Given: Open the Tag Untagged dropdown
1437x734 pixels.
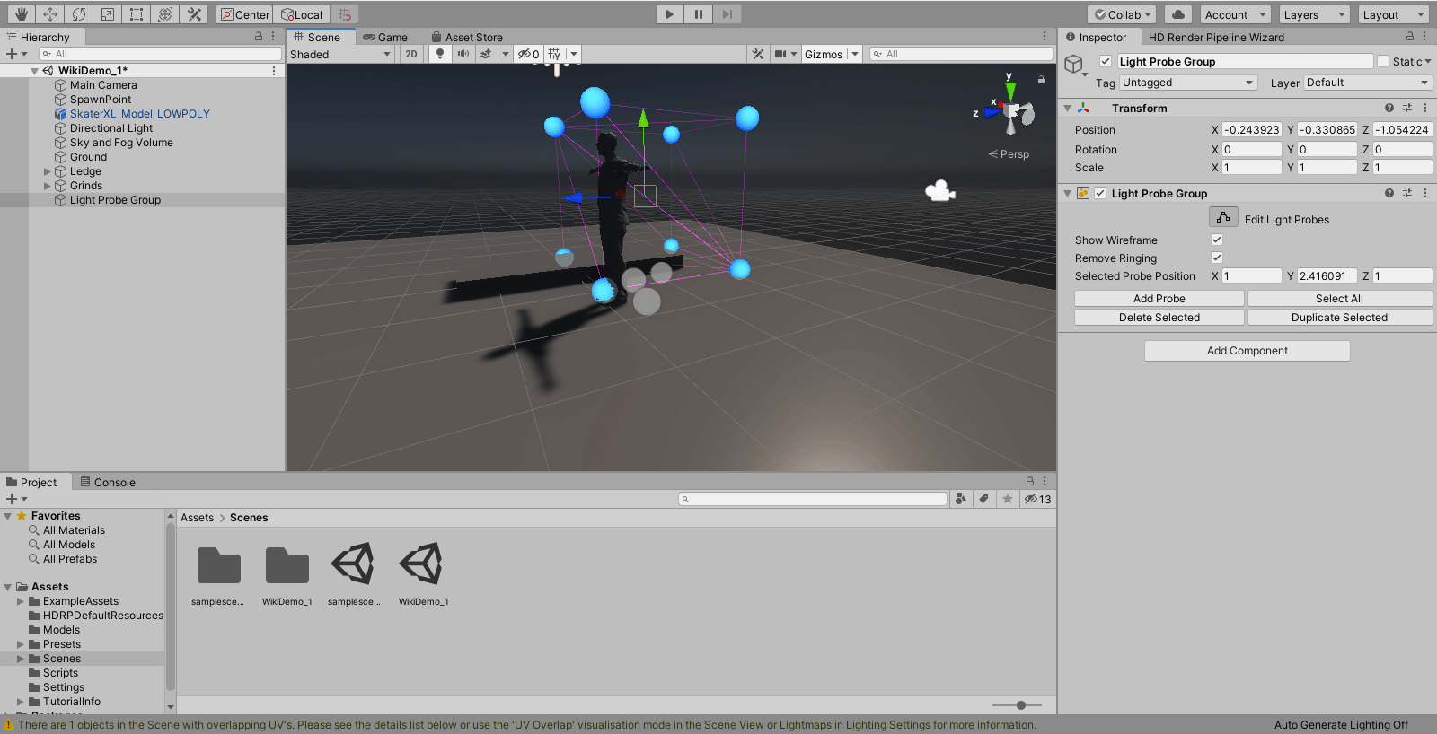Looking at the screenshot, I should 1187,83.
